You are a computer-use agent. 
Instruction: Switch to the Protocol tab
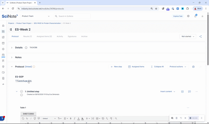pyautogui.click(x=15, y=37)
